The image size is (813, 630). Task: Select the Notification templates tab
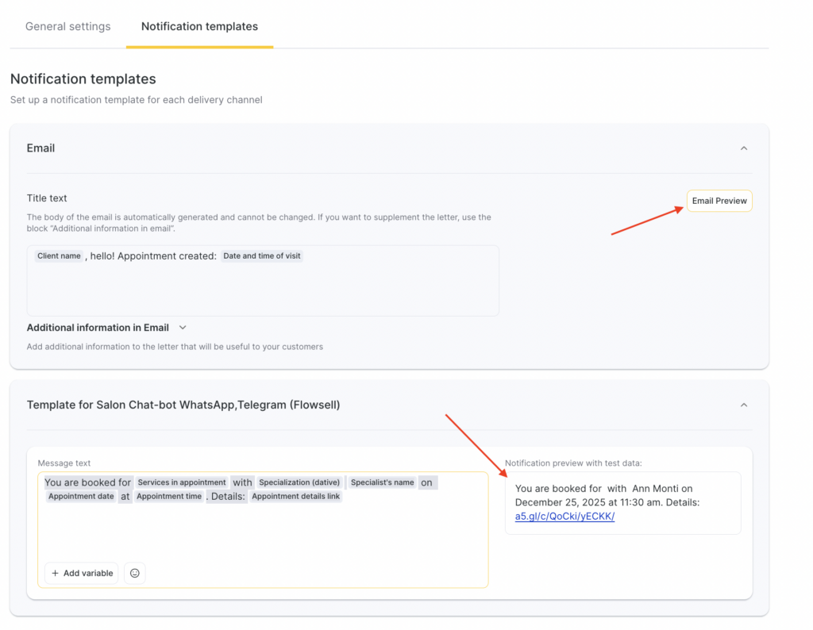[x=199, y=26]
